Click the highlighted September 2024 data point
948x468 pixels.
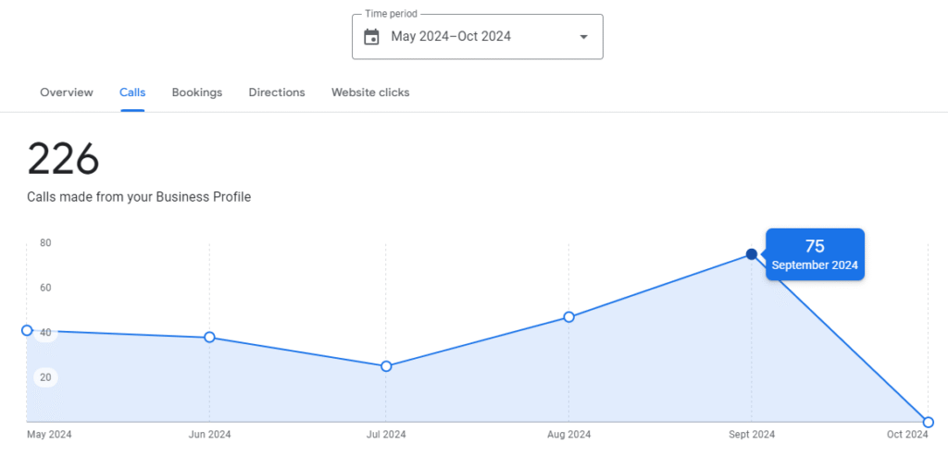[752, 254]
